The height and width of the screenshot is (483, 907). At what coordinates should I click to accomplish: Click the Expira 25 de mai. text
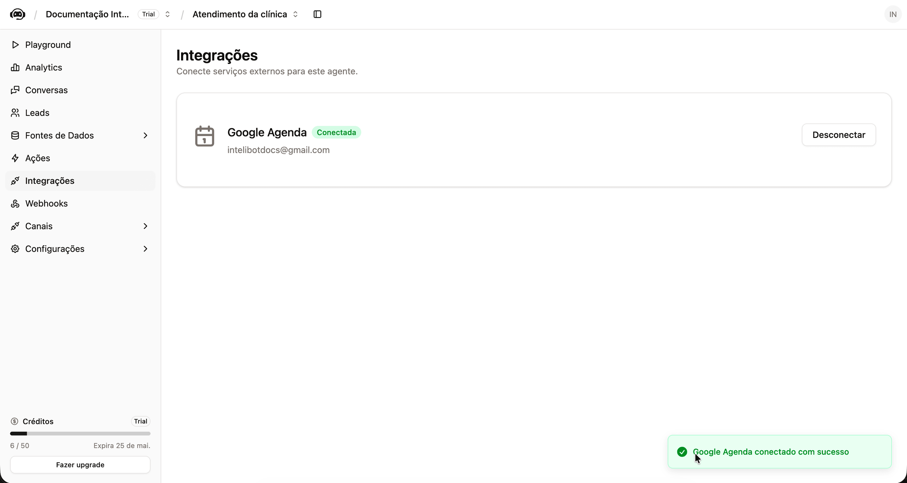122,446
